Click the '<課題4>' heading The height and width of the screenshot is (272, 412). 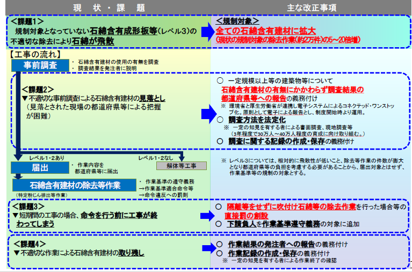pos(30,244)
